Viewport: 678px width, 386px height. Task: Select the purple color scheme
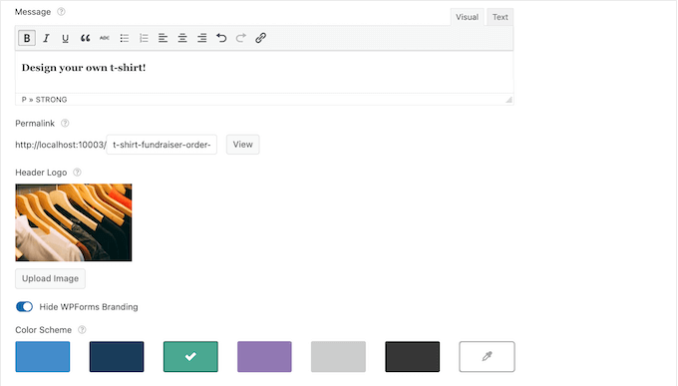(x=264, y=356)
